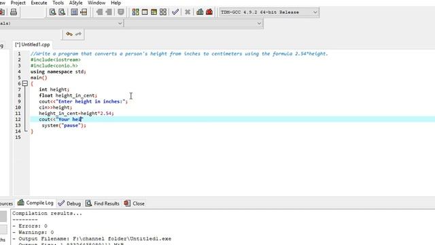The width and height of the screenshot is (435, 245).
Task: Click the 'cin>>height;' line
Action: tap(56, 108)
